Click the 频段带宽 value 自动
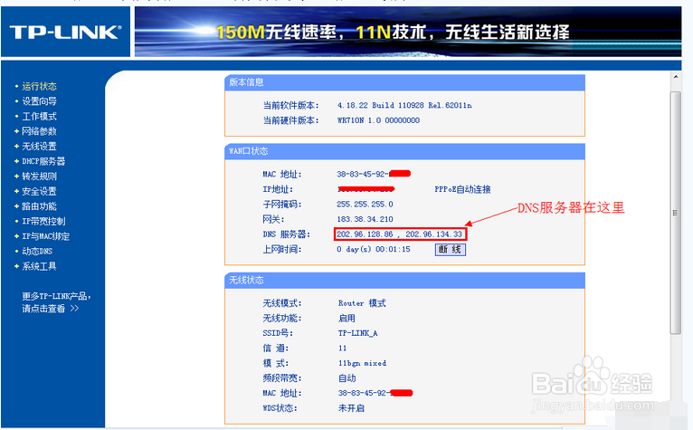The width and height of the screenshot is (693, 430). click(346, 378)
